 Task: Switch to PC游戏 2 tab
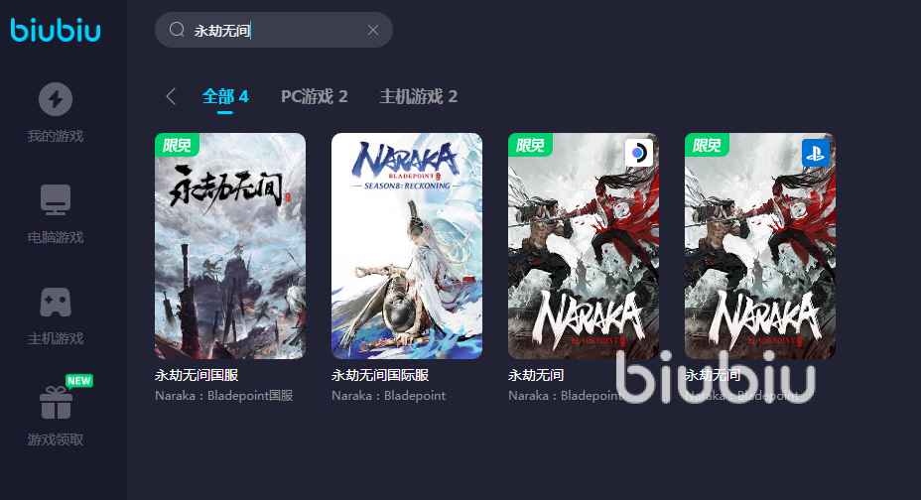click(315, 96)
